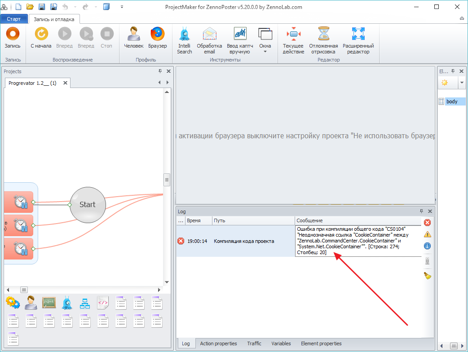Toggle Текущее действие in the editor

pyautogui.click(x=293, y=34)
